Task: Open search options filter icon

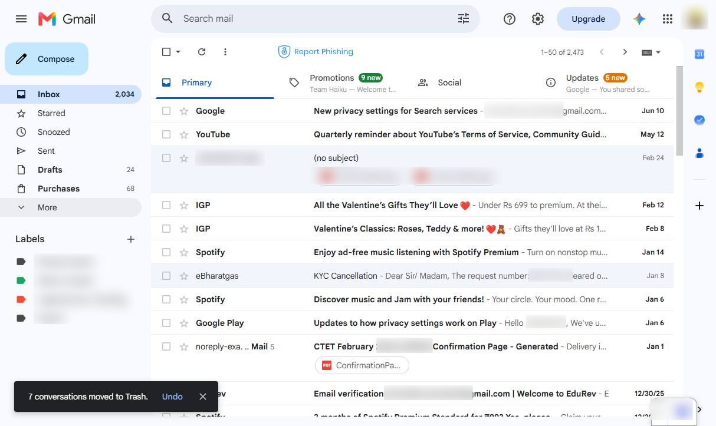Action: point(464,19)
